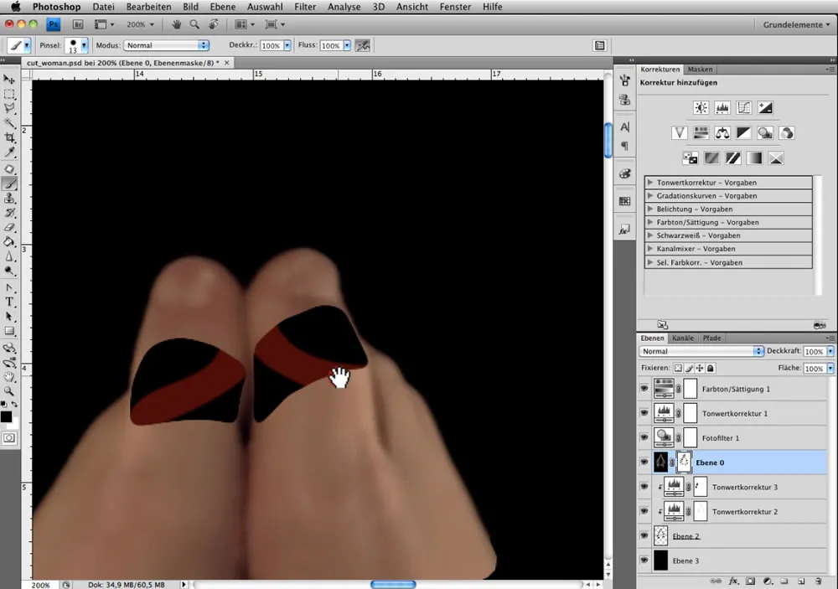Open the layer blend mode dropdown
Image resolution: width=838 pixels, height=589 pixels.
click(701, 351)
